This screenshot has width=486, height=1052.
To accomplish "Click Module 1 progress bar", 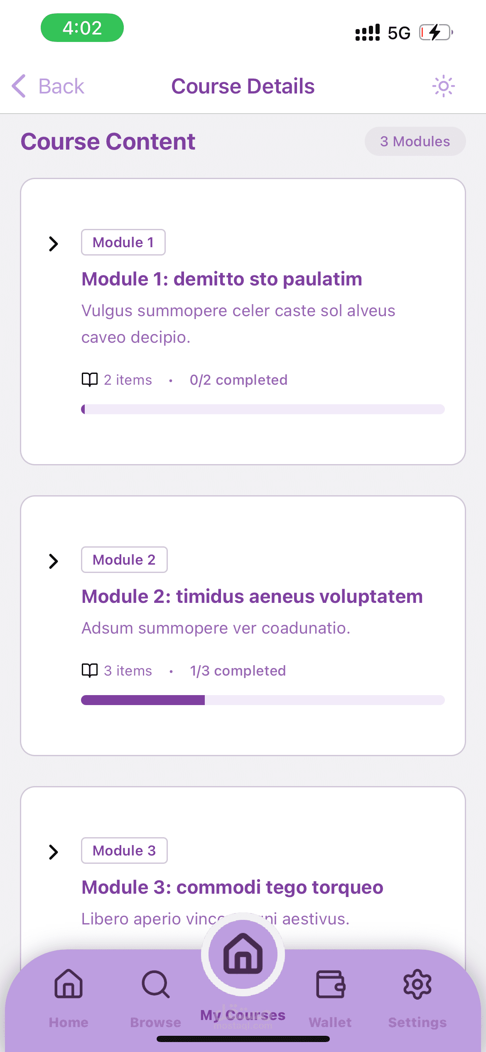I will (x=263, y=409).
